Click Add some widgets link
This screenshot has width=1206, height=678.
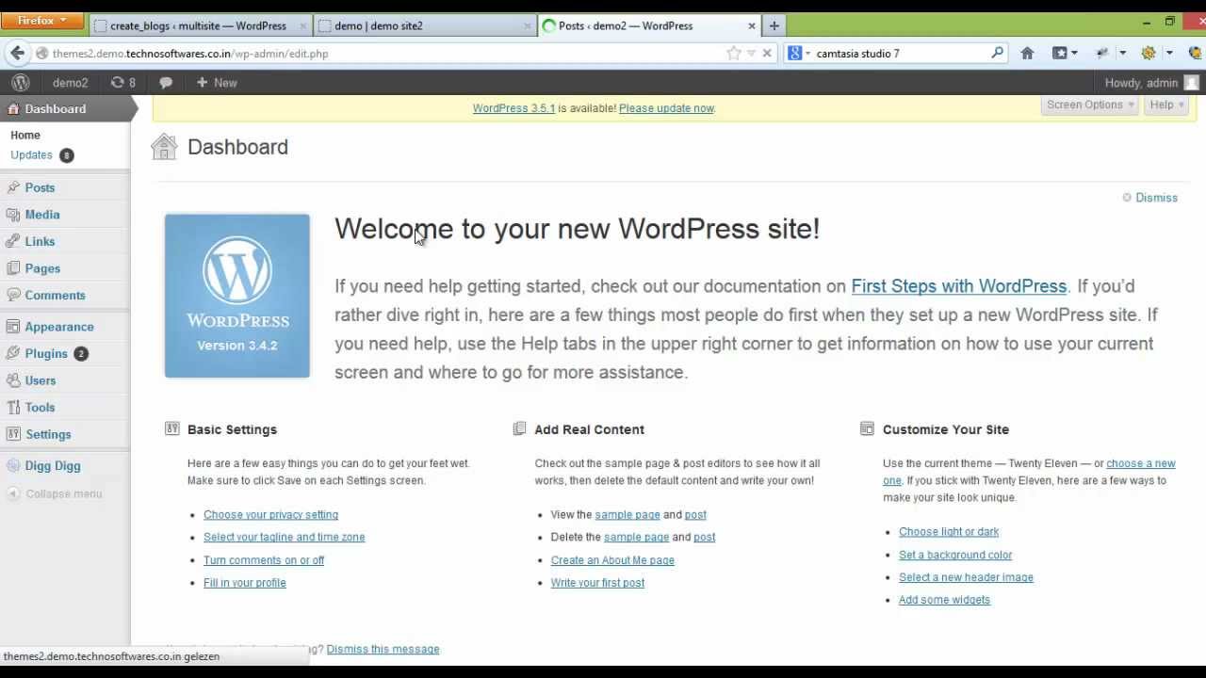pyautogui.click(x=944, y=600)
